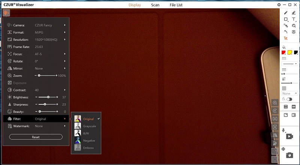Select the pen drawing tool

point(286,13)
